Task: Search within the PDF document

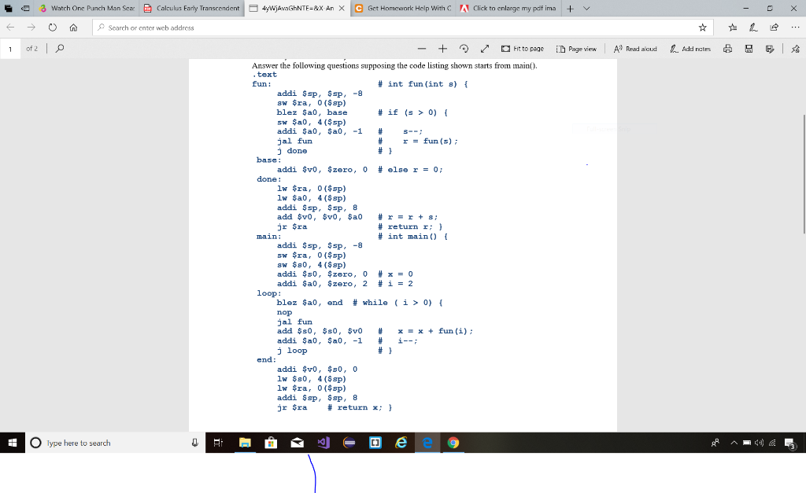Action: tap(60, 48)
